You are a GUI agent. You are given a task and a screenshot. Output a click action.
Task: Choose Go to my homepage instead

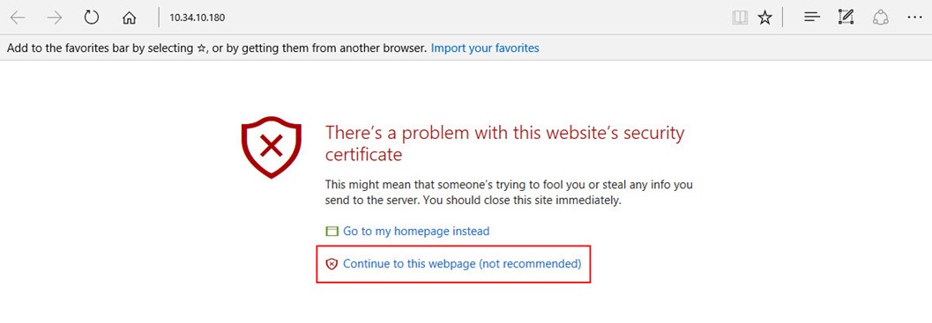[x=416, y=231]
